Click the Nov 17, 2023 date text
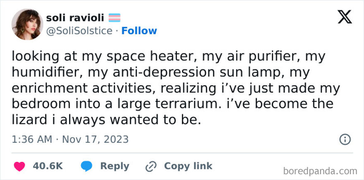364x180 pixels. coord(95,139)
